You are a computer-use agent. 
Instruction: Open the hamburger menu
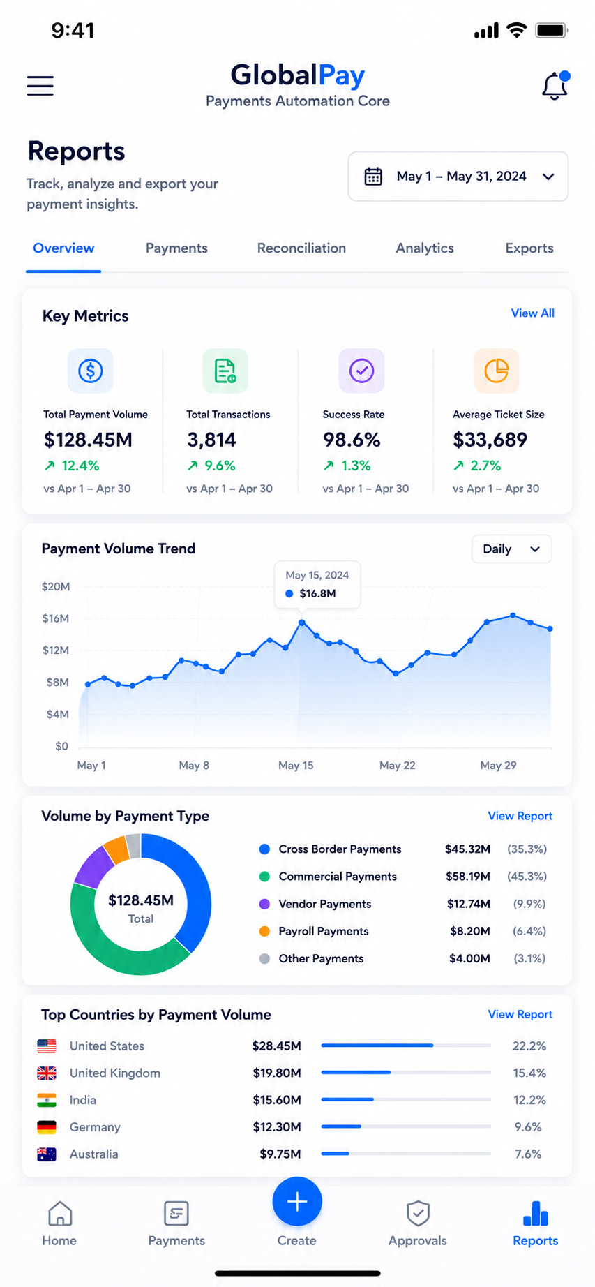[40, 86]
